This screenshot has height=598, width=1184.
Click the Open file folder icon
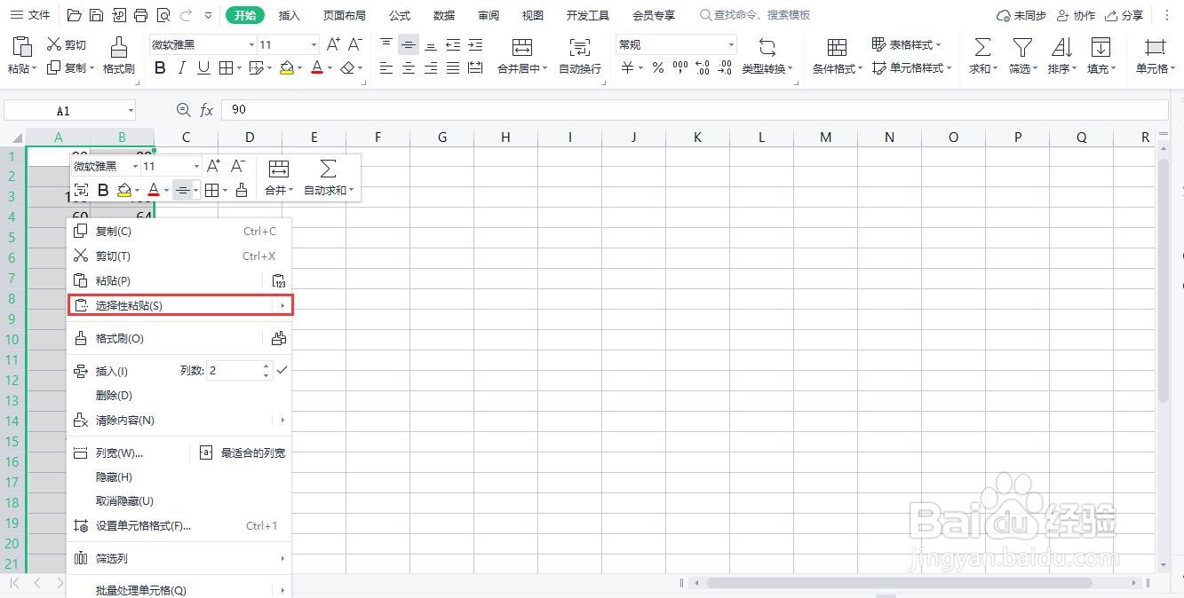click(x=75, y=15)
